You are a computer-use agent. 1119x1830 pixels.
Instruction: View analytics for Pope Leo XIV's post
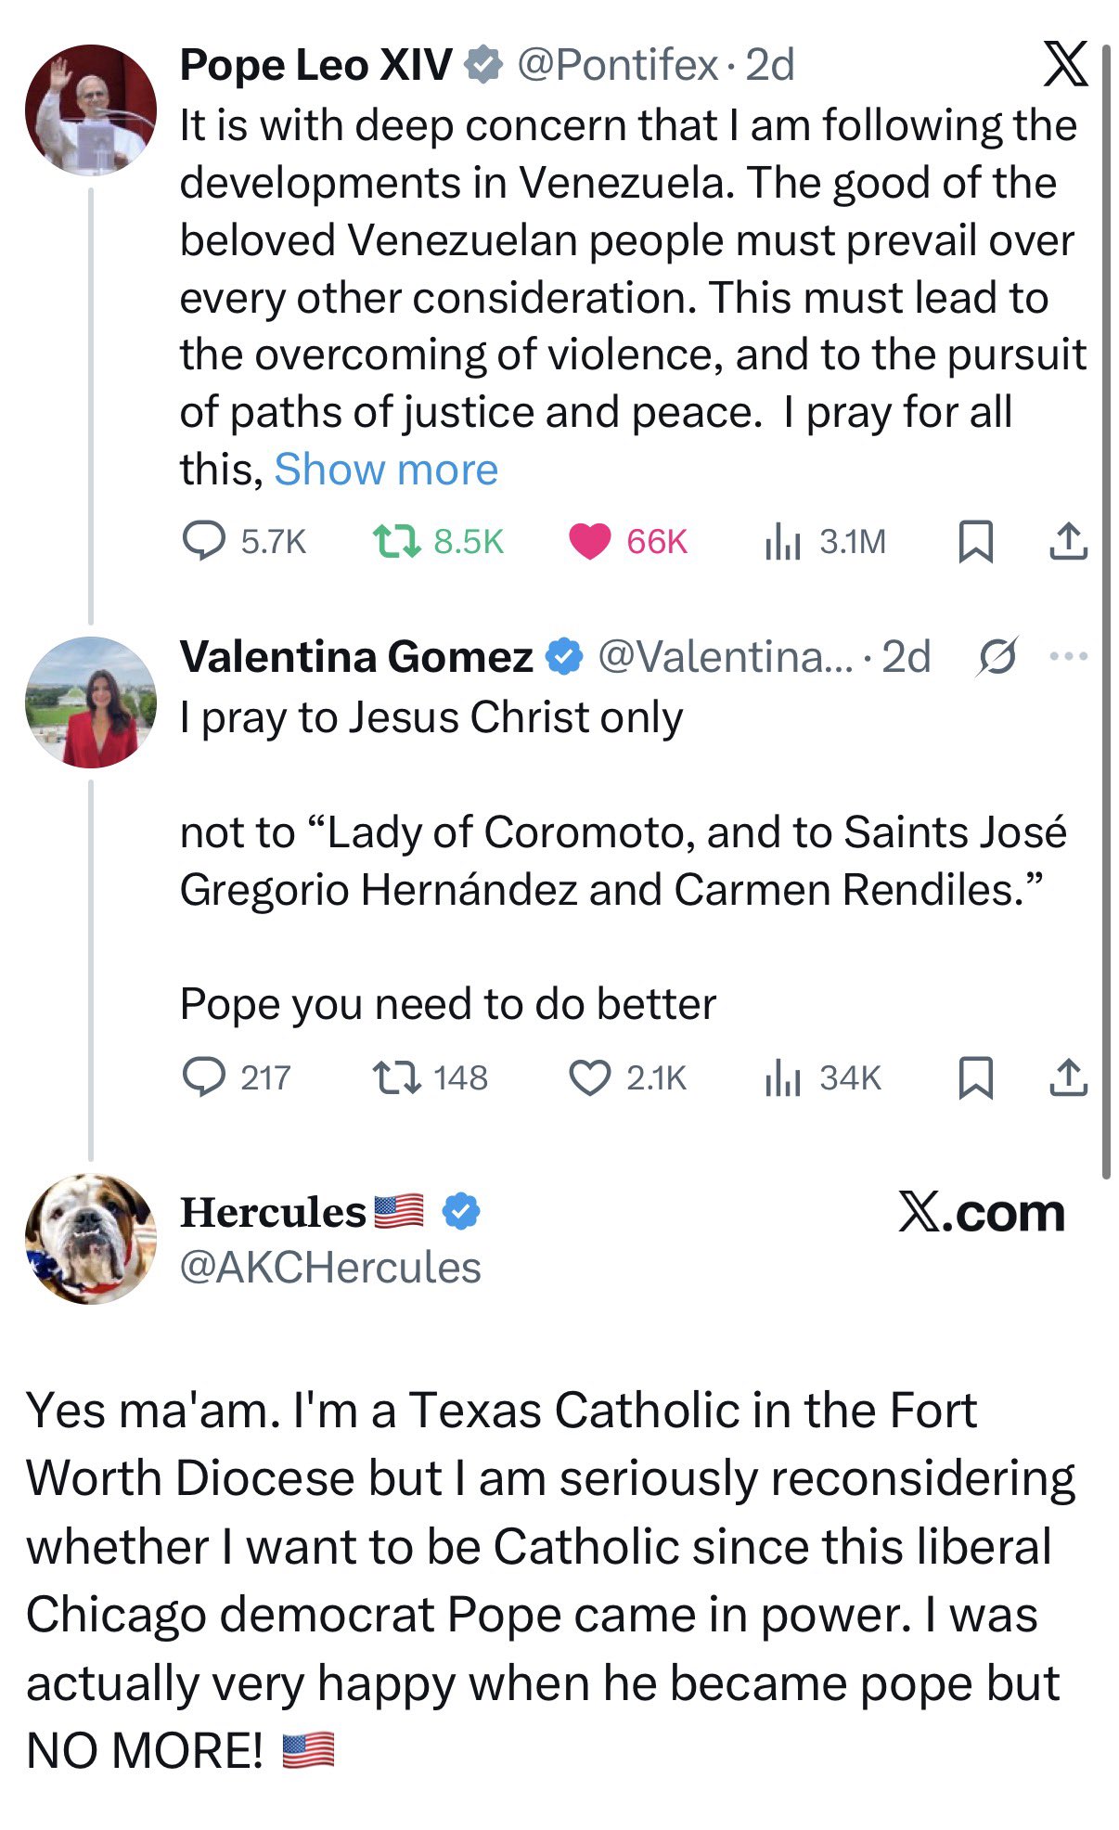coord(782,542)
